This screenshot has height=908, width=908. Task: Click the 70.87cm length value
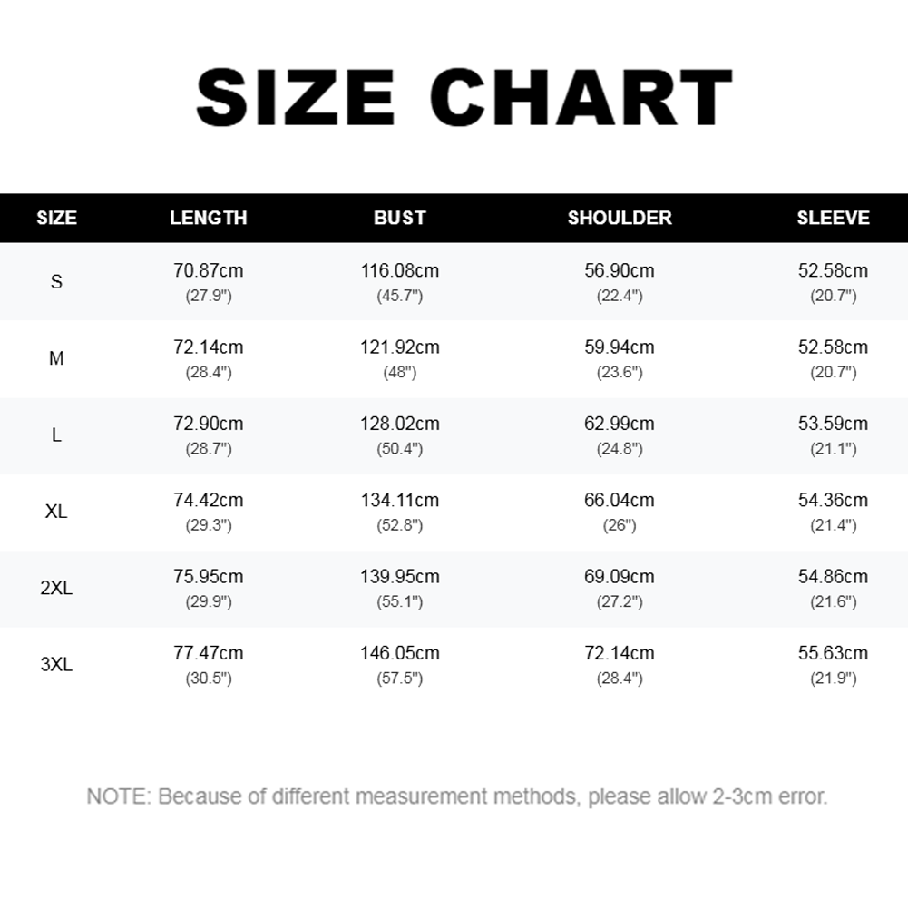coord(209,270)
